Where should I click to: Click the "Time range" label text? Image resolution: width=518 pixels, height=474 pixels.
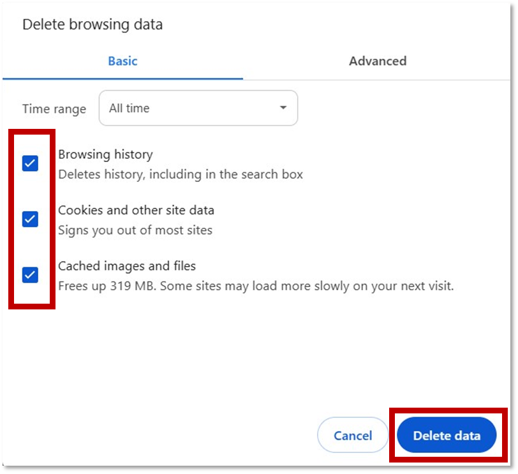(x=54, y=109)
